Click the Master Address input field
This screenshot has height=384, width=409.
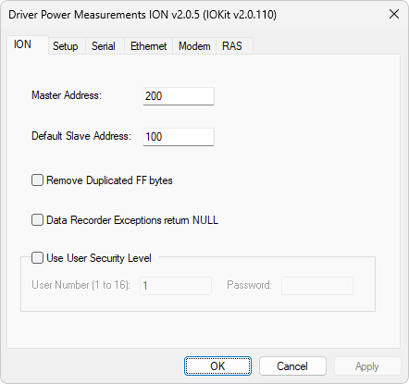pos(179,96)
